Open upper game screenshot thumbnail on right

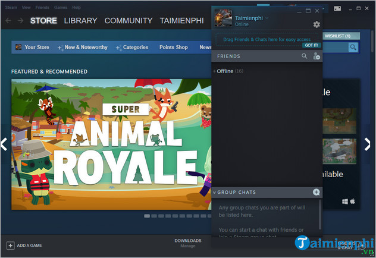339,121
